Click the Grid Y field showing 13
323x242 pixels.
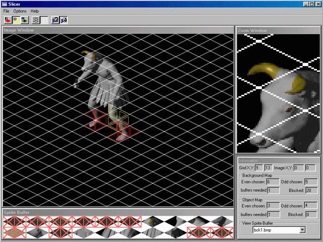268,168
